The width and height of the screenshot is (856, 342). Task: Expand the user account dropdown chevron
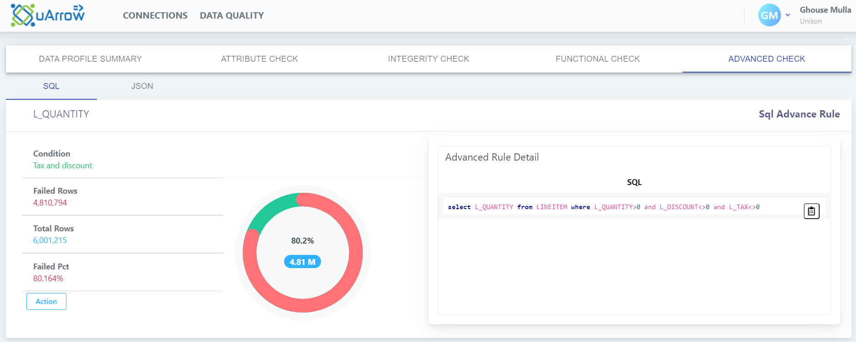click(788, 15)
